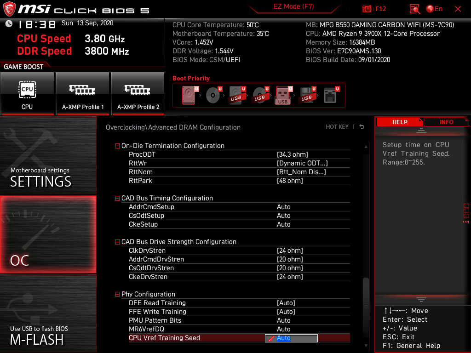The height and width of the screenshot is (353, 471).
Task: Select the ClkDrvStren setting label
Action: point(147,251)
